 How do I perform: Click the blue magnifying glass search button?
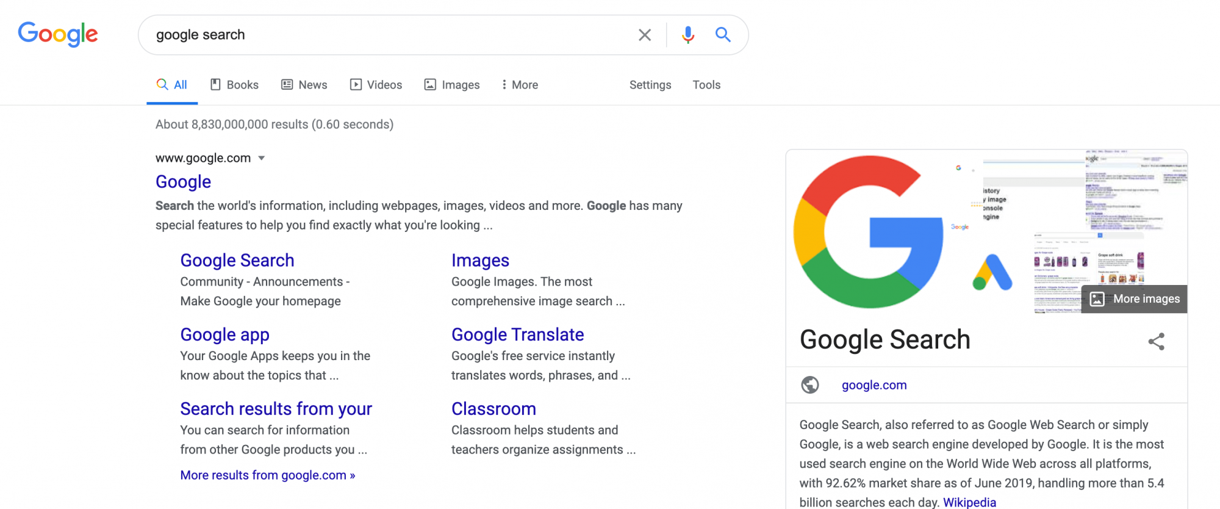(723, 35)
